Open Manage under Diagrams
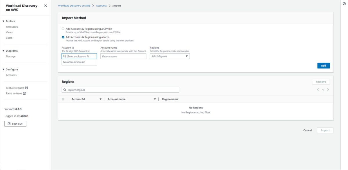 click(11, 56)
